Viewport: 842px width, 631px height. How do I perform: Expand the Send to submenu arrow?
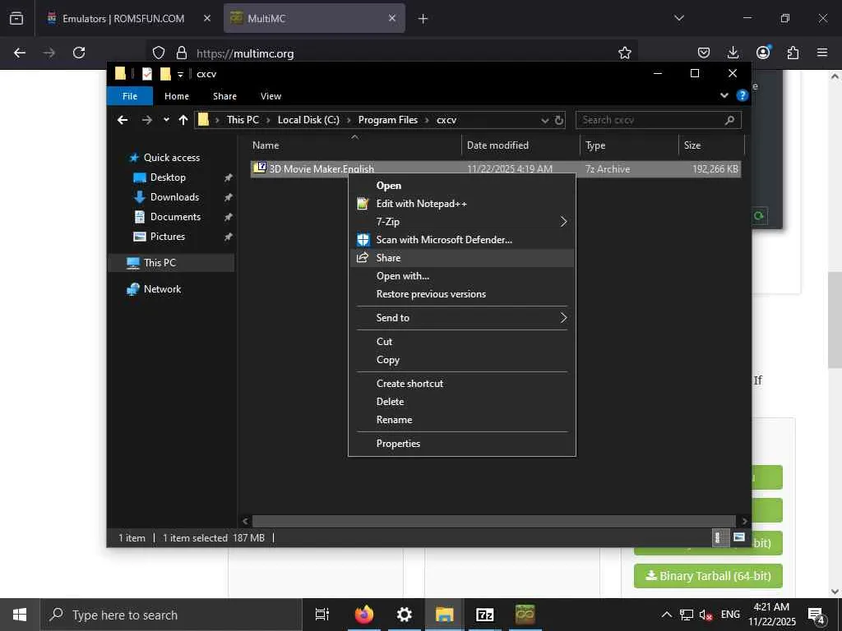coord(563,318)
